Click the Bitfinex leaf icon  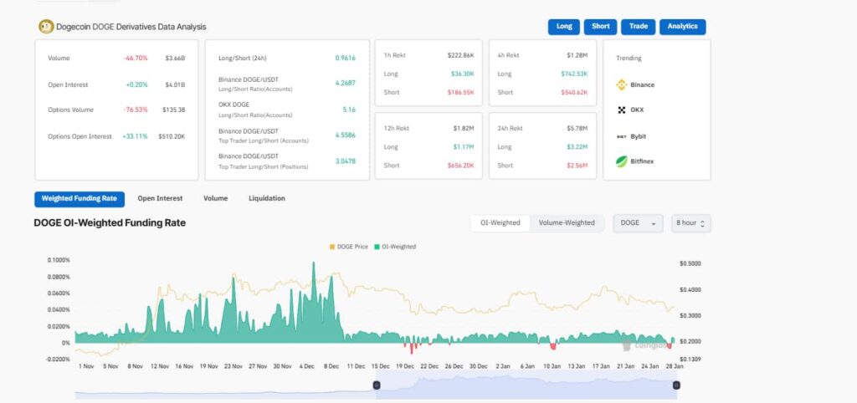[x=622, y=161]
